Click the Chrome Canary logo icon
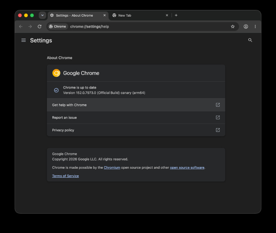 (56, 73)
